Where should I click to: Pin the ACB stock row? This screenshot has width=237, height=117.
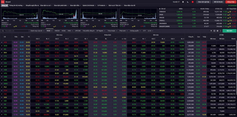point(1,42)
